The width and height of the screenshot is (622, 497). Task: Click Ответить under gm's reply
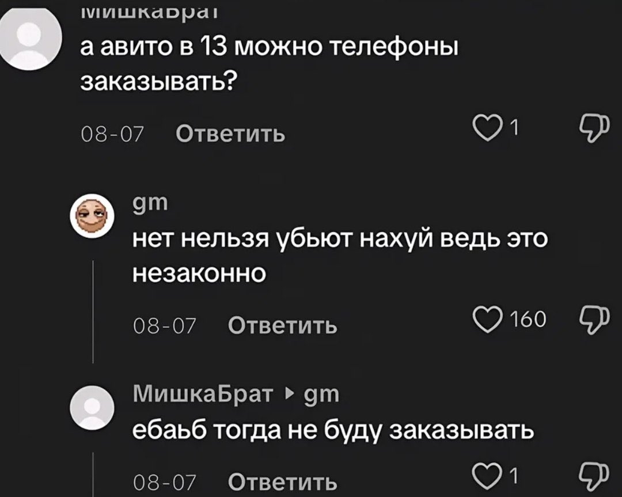pyautogui.click(x=282, y=326)
